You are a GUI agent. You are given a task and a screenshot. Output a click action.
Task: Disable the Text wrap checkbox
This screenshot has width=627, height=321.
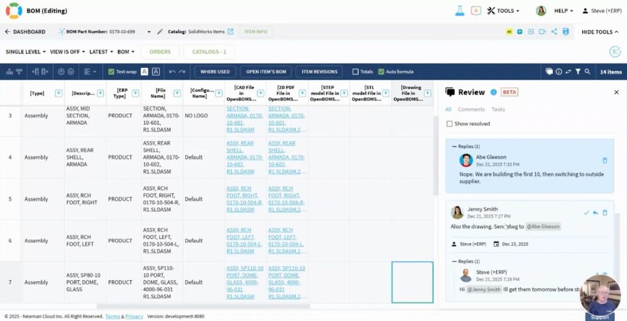pos(111,72)
